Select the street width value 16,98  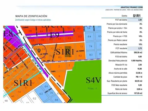point(140,69)
